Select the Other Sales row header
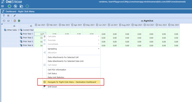This screenshot has width=192, height=102. [x=11, y=30]
